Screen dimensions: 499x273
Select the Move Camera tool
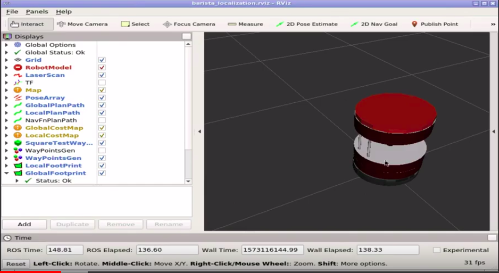[x=82, y=24]
